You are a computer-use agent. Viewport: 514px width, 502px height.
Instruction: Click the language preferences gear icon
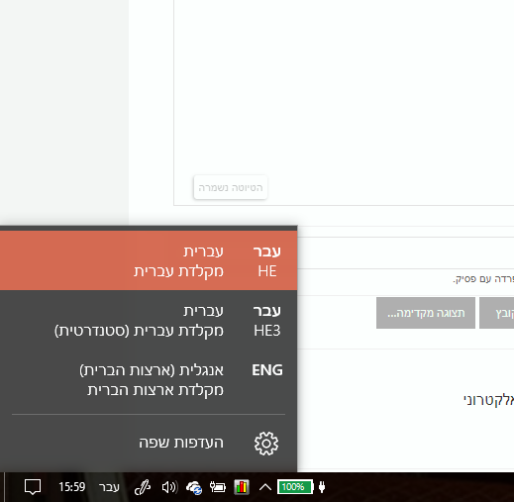[266, 444]
